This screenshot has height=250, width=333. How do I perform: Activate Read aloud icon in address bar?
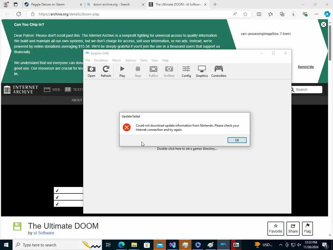[x=235, y=14]
